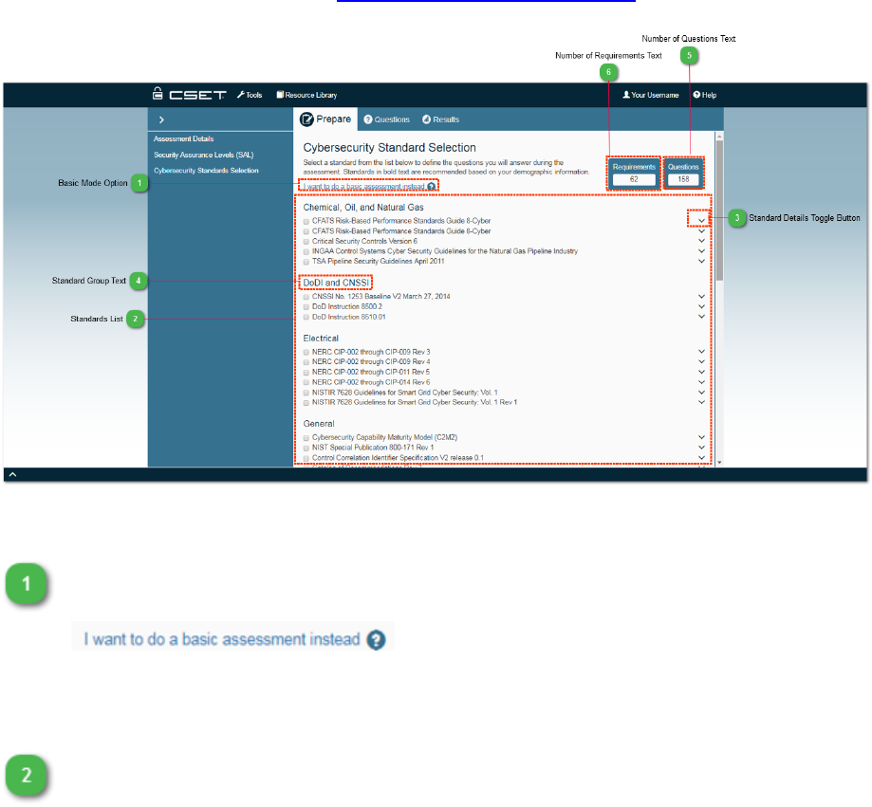Check DoD Instruction 8500.2
Image resolution: width=872 pixels, height=807 pixels.
pos(306,307)
